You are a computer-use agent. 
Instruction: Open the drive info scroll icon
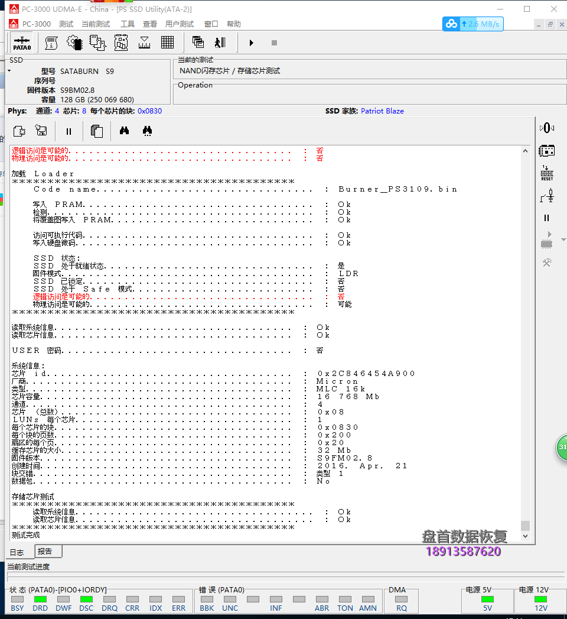tap(51, 43)
